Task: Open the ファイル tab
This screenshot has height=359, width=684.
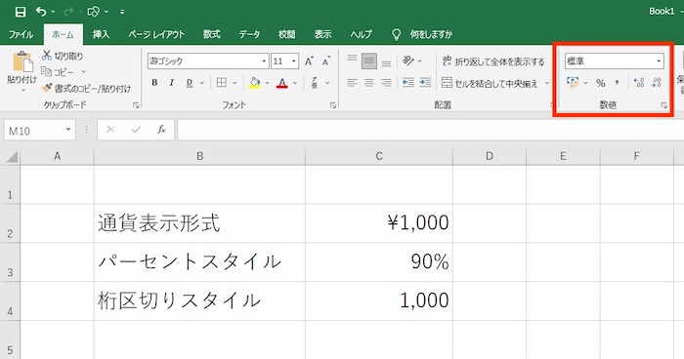Action: pyautogui.click(x=21, y=34)
